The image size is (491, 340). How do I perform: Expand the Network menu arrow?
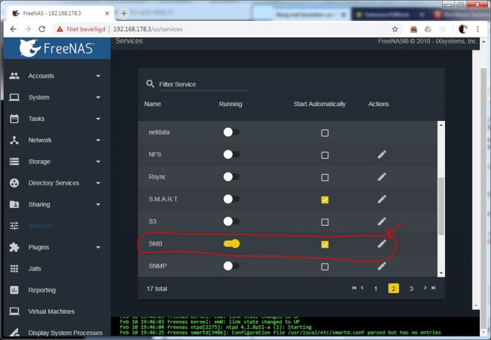(98, 141)
